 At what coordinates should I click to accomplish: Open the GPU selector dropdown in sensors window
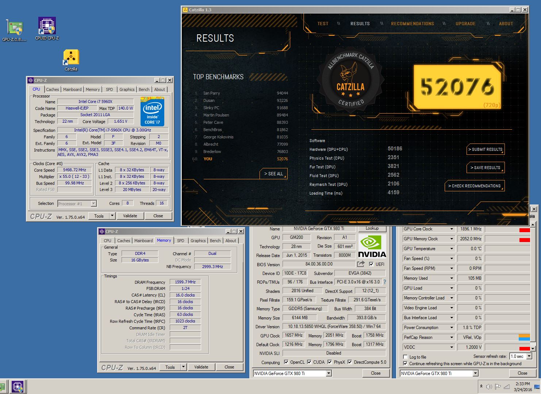(475, 373)
